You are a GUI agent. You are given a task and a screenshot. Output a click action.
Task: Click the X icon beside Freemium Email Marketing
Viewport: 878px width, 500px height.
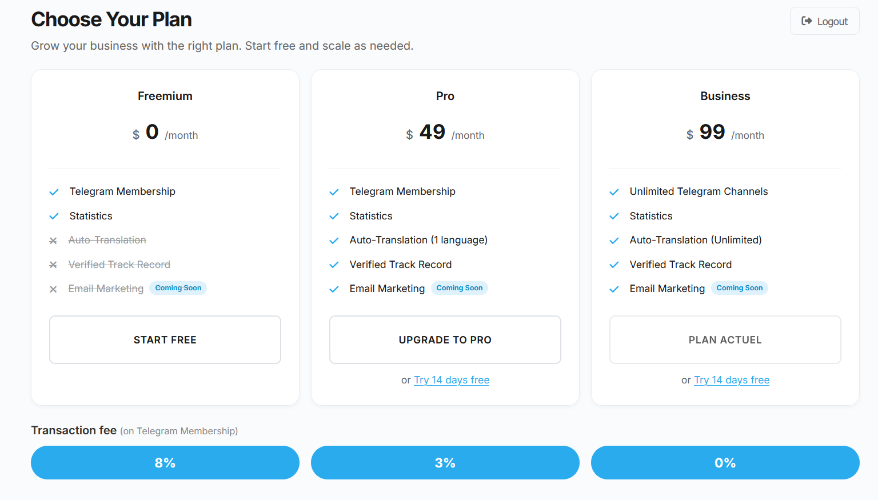click(x=53, y=289)
